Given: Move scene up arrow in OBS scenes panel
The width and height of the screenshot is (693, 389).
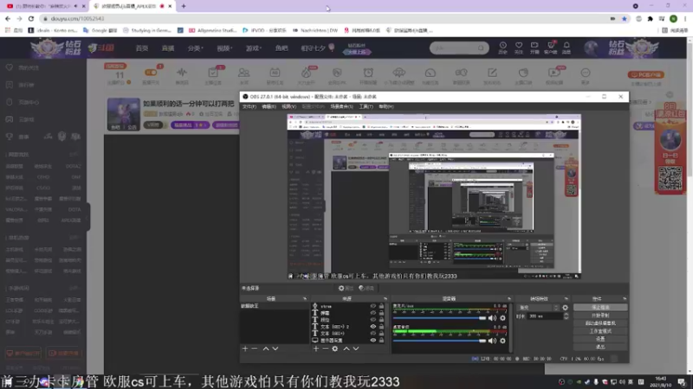Looking at the screenshot, I should 266,348.
